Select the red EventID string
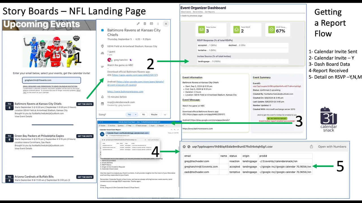The image size is (362, 203). point(277,86)
